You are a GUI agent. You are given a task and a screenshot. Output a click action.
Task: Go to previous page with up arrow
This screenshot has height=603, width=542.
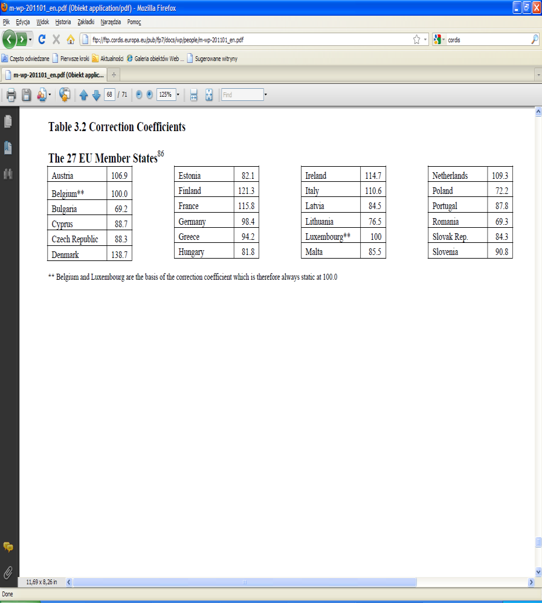tap(83, 95)
